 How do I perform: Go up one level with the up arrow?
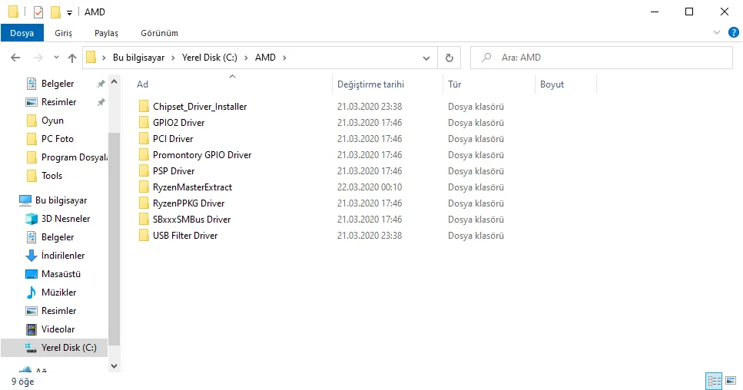pos(72,58)
